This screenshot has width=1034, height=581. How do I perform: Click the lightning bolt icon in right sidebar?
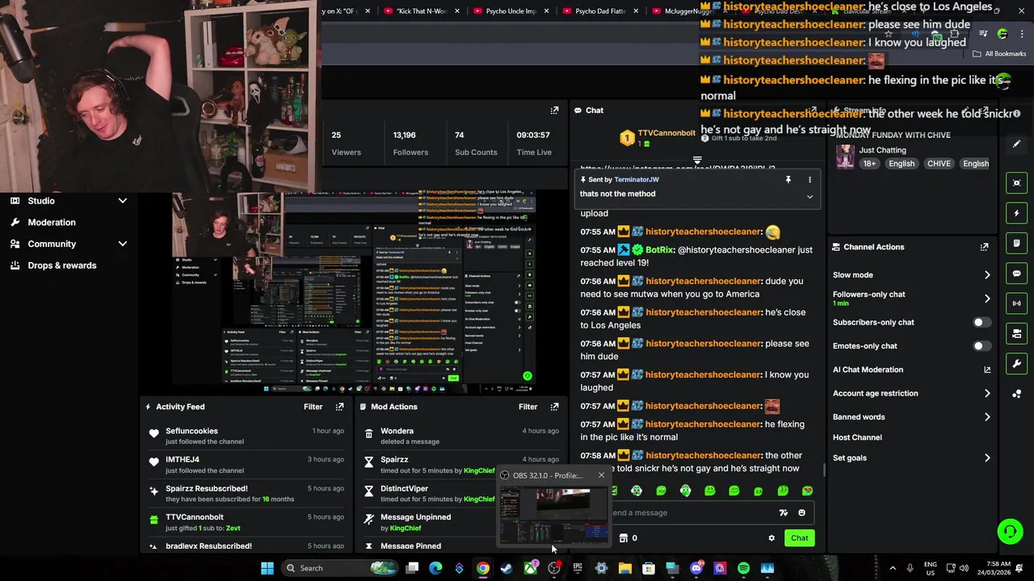(1017, 213)
